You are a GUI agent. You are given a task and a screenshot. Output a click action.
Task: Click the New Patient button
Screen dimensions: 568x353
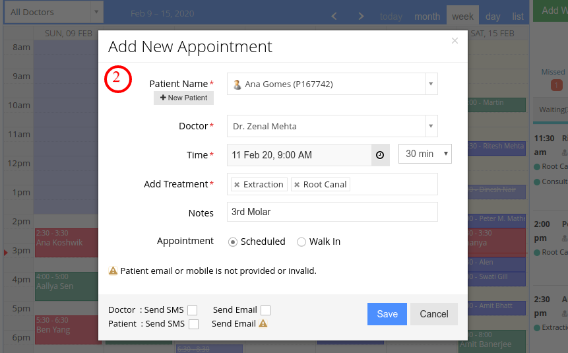[183, 98]
